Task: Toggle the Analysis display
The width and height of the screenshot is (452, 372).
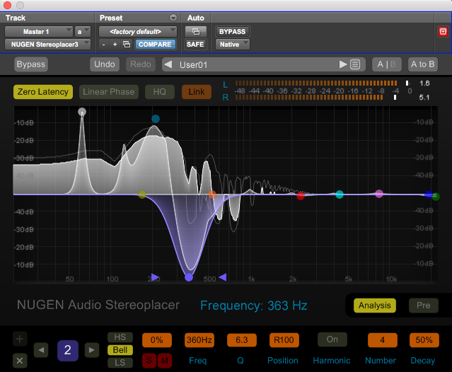Action: (374, 306)
